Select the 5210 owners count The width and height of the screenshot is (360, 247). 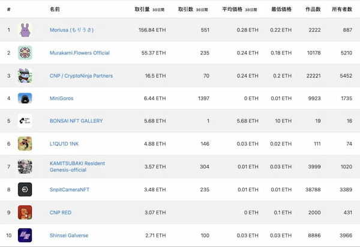pyautogui.click(x=346, y=53)
